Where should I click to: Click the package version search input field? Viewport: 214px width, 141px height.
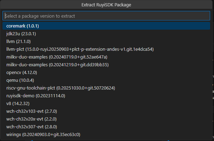pos(106,16)
